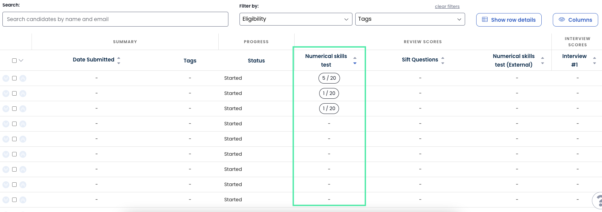The image size is (602, 212).
Task: Sort by Interview #1 column arrows
Action: click(594, 60)
